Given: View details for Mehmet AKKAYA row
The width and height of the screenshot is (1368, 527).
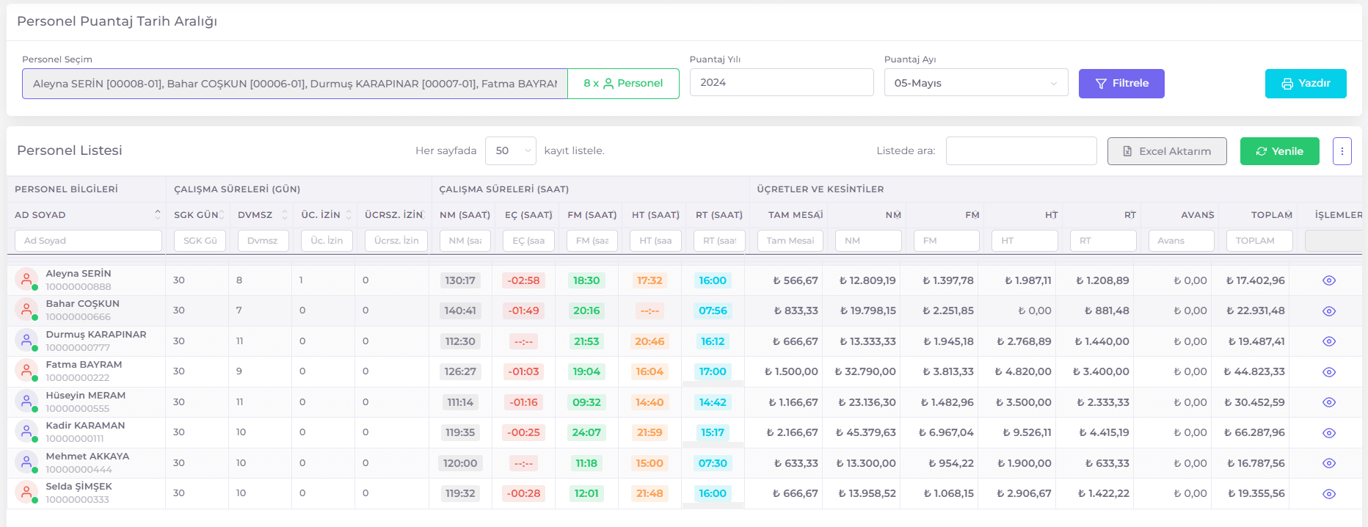Looking at the screenshot, I should click(1328, 463).
